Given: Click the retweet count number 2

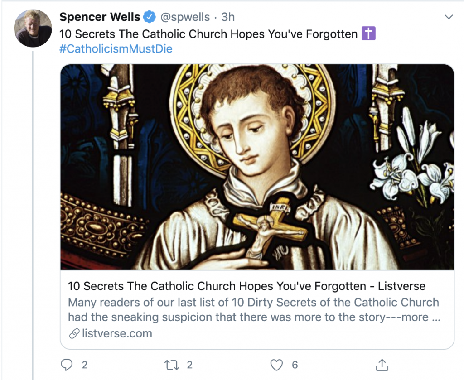Looking at the screenshot, I should [190, 365].
